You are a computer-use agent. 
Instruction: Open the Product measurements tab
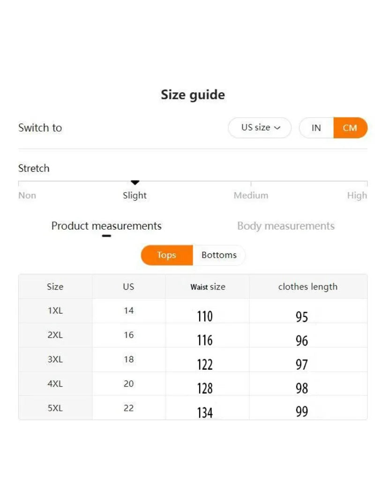(x=106, y=226)
